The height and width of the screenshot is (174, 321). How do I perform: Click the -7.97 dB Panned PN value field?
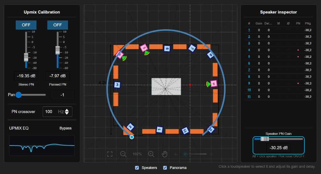[x=58, y=76]
